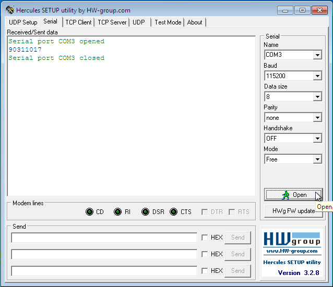Tick the HEX checkbox for first send line

[205, 238]
